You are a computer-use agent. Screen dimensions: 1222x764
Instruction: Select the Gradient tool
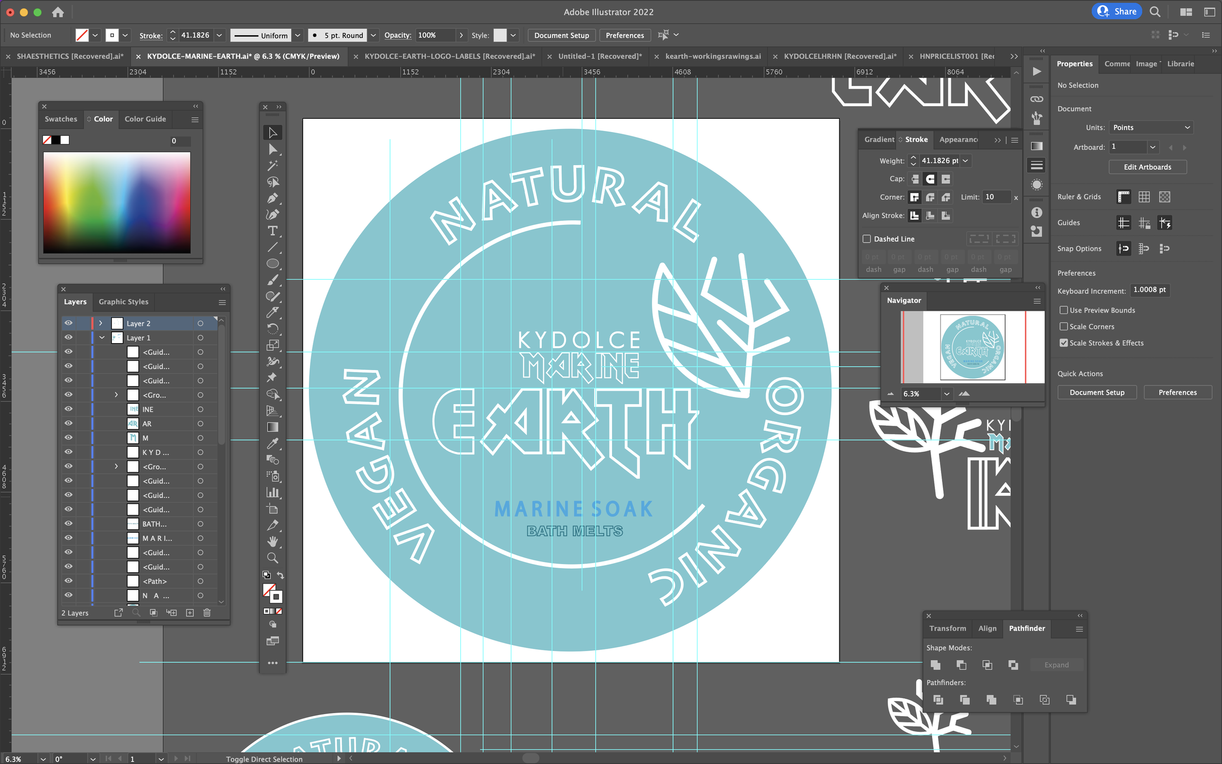(x=272, y=427)
